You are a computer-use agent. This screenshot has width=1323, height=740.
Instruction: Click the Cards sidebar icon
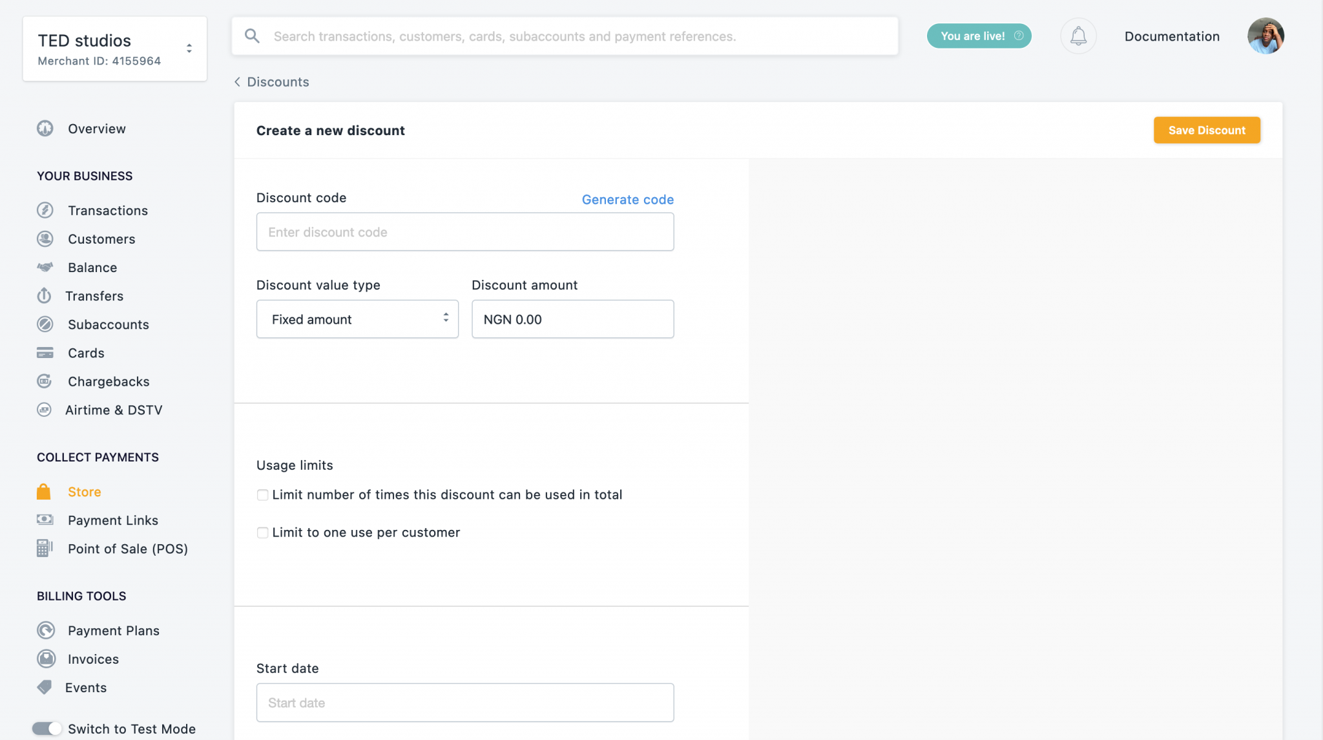pyautogui.click(x=45, y=352)
